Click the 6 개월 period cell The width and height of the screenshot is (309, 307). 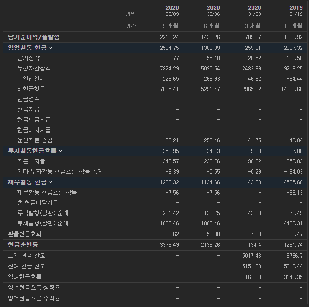tap(212, 26)
